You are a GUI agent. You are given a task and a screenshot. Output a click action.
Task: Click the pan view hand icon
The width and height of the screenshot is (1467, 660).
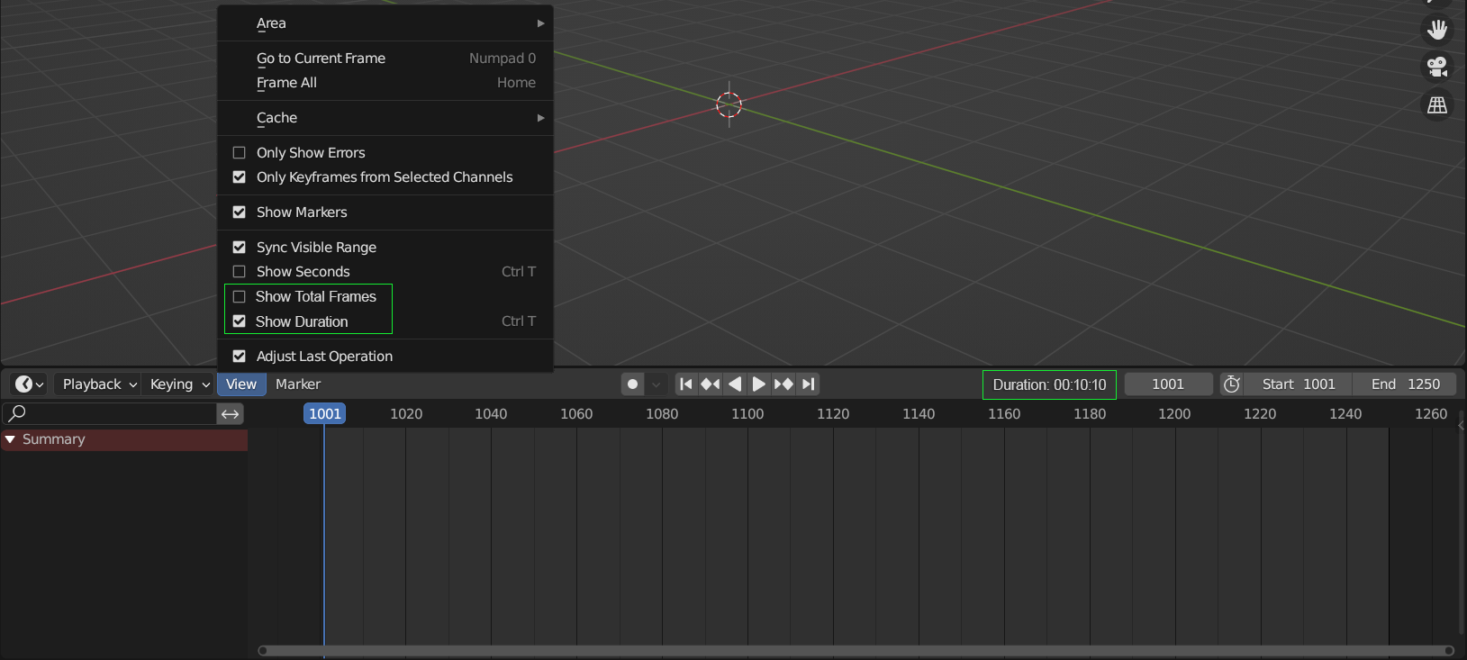coord(1437,29)
